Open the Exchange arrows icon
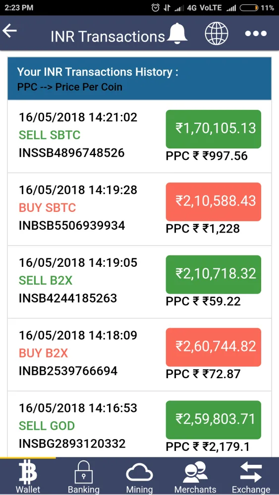Image resolution: width=279 pixels, height=495 pixels. (x=251, y=476)
